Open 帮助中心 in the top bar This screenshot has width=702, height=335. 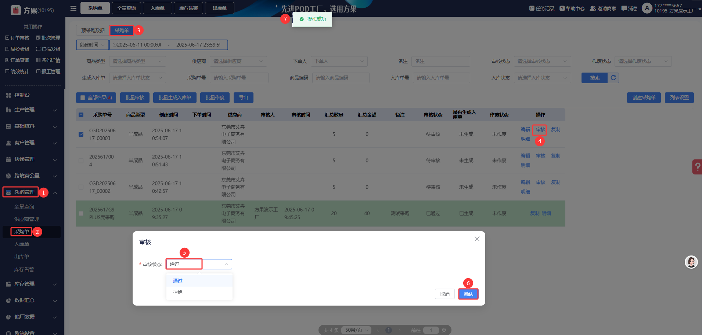(572, 8)
